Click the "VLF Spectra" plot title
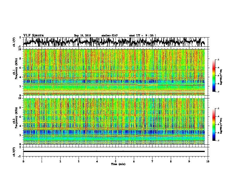The height and width of the screenshot is (181, 234). (33, 35)
